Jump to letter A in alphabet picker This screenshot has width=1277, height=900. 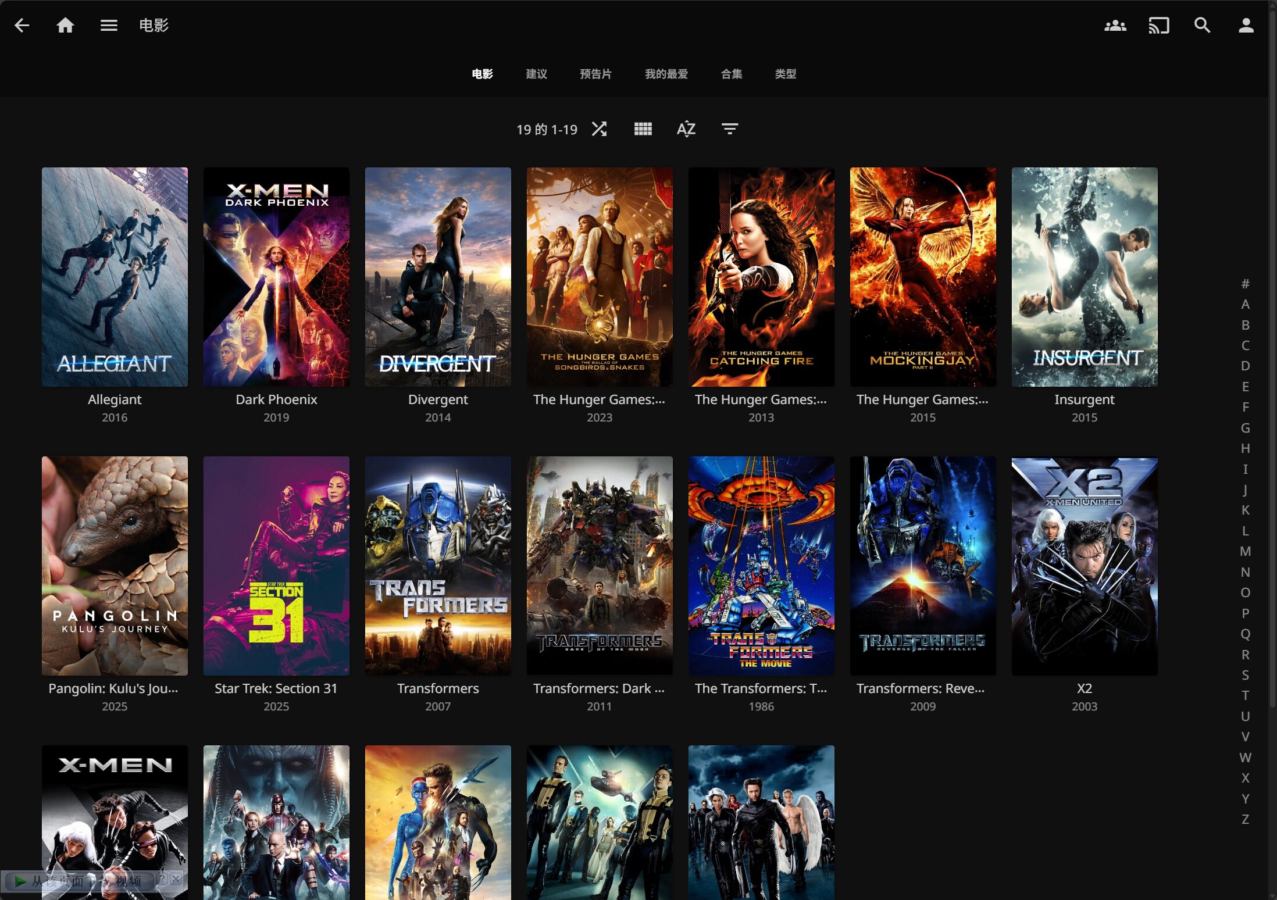1245,304
